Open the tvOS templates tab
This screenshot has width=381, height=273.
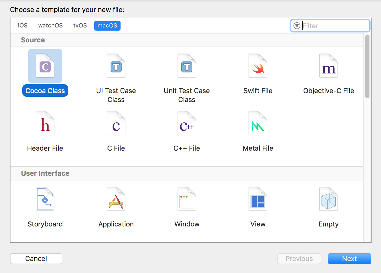pos(80,26)
